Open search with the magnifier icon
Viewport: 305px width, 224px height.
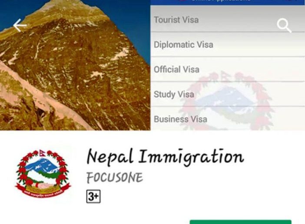[x=284, y=26]
